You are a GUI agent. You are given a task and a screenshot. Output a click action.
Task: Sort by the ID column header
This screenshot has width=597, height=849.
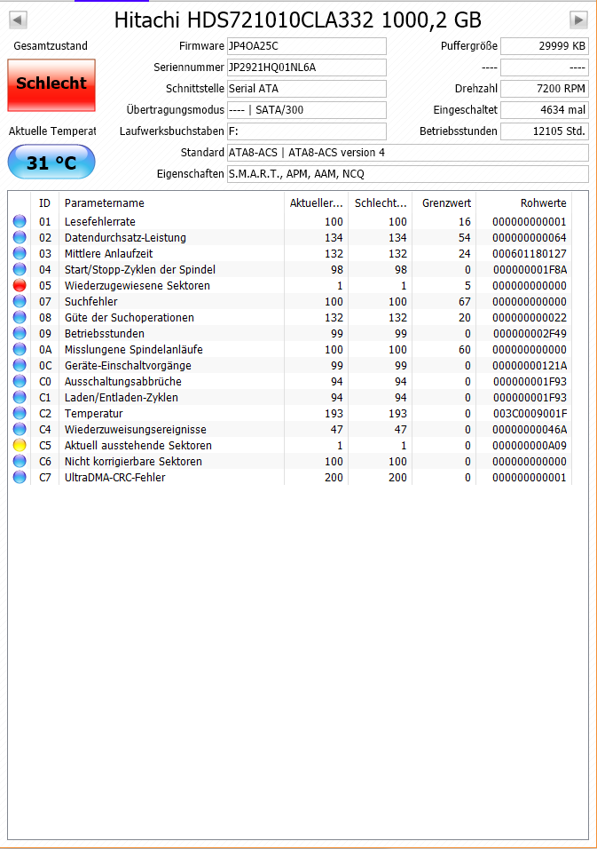click(45, 203)
